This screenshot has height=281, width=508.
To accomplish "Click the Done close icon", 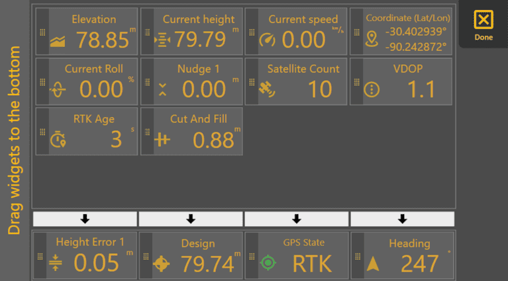I will (483, 20).
